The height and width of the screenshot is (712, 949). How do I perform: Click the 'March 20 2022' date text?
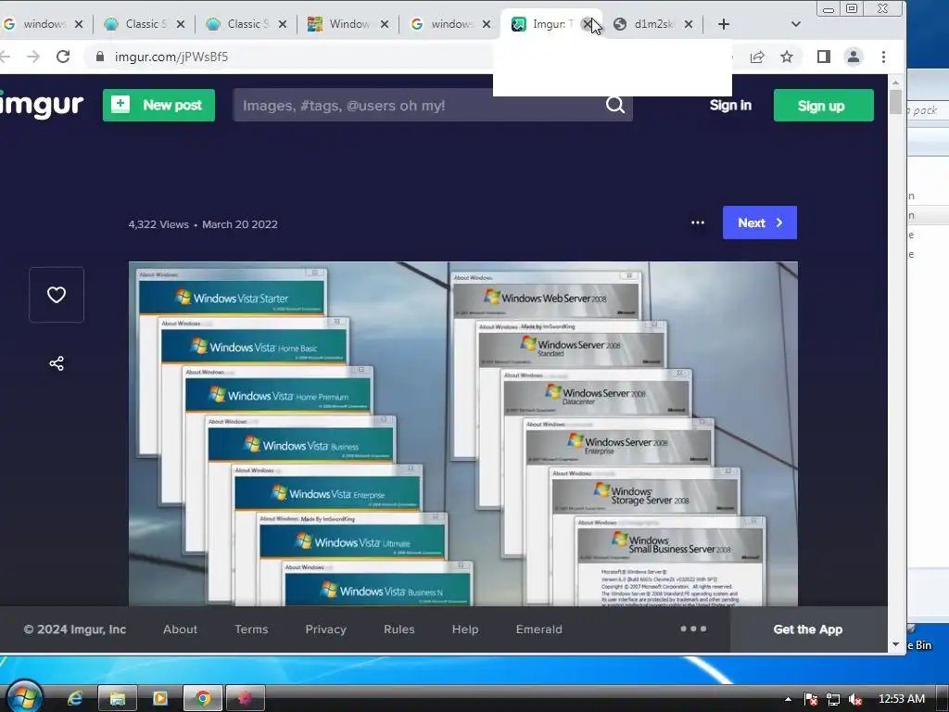(240, 224)
